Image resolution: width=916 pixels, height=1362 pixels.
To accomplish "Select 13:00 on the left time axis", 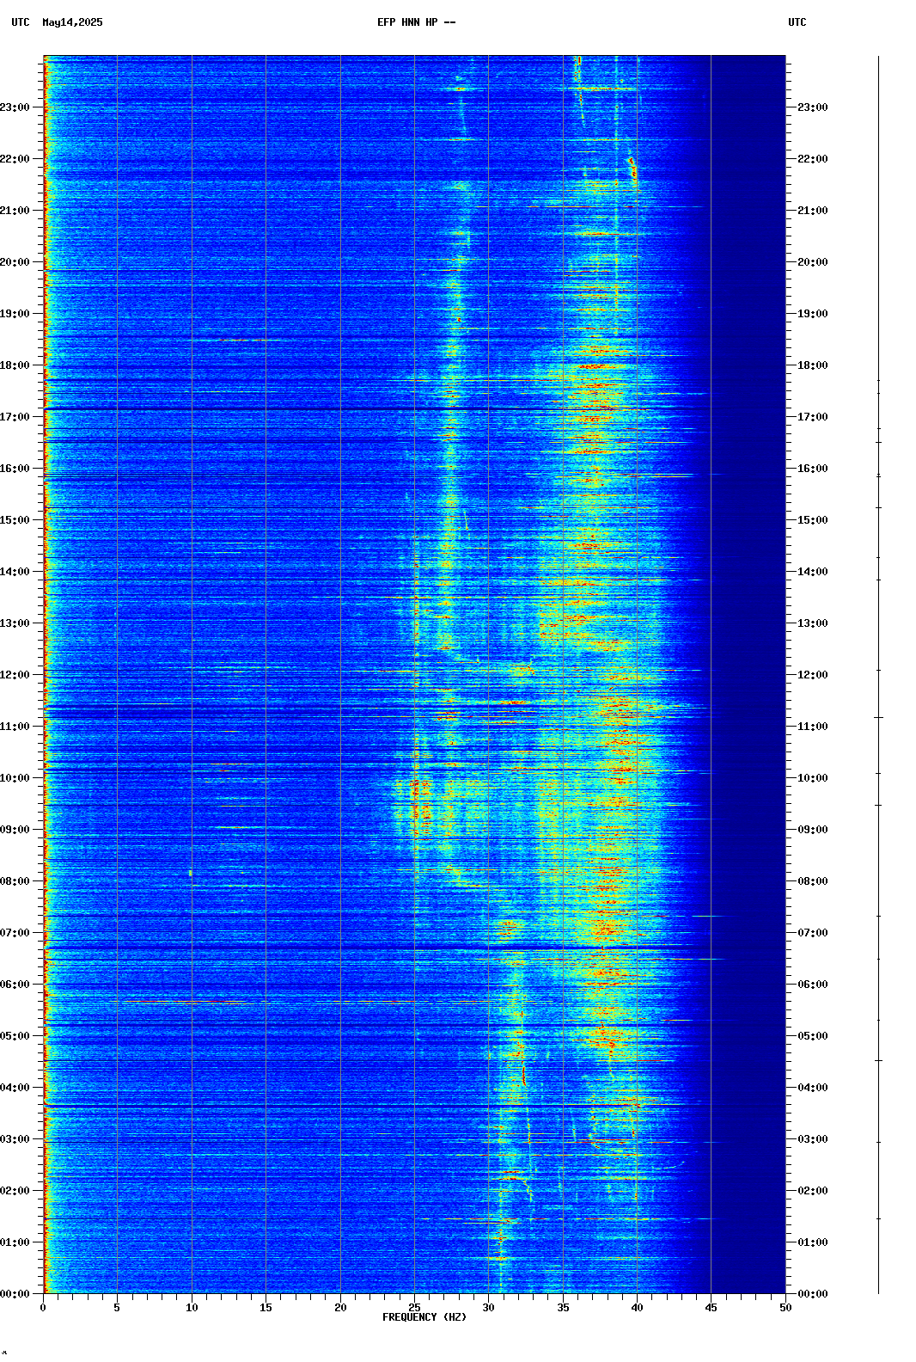I will tap(15, 623).
